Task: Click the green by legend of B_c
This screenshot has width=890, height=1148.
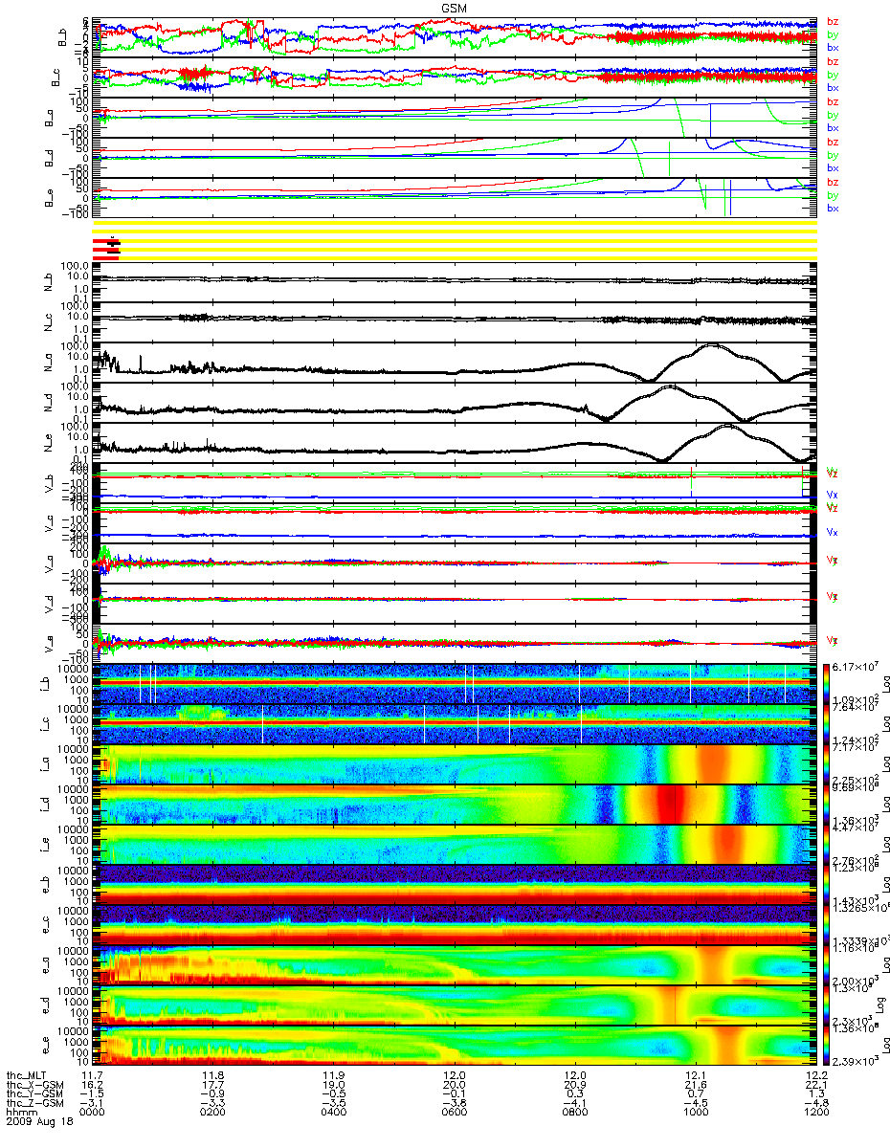Action: [833, 75]
